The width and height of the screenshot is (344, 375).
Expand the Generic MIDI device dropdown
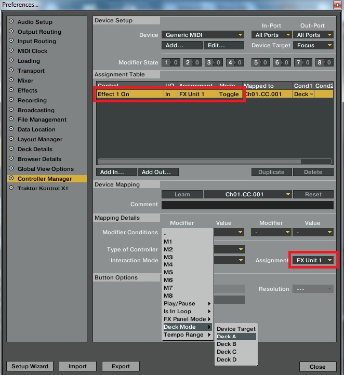point(203,35)
